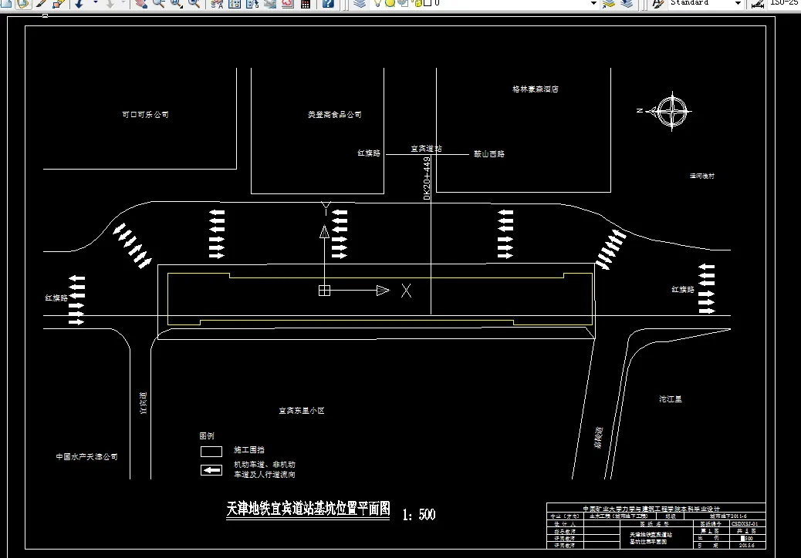Viewport: 801px width, 558px height.
Task: Open the Redo history dropdown arrow
Action: click(x=123, y=3)
